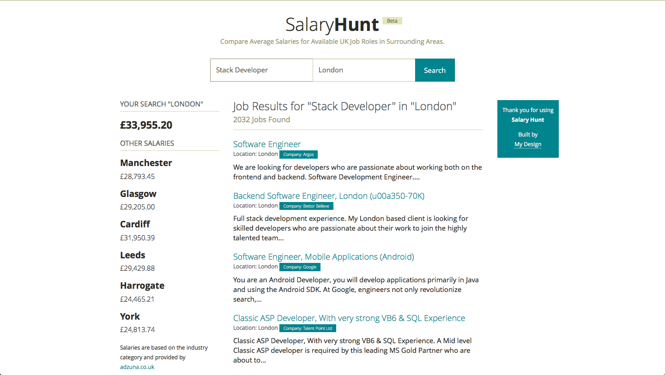Open the Software Engineer, Mobile Applications (Android) listing
Image resolution: width=665 pixels, height=375 pixels.
tap(323, 256)
